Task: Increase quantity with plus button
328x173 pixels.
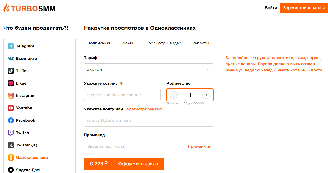Action: coord(206,95)
